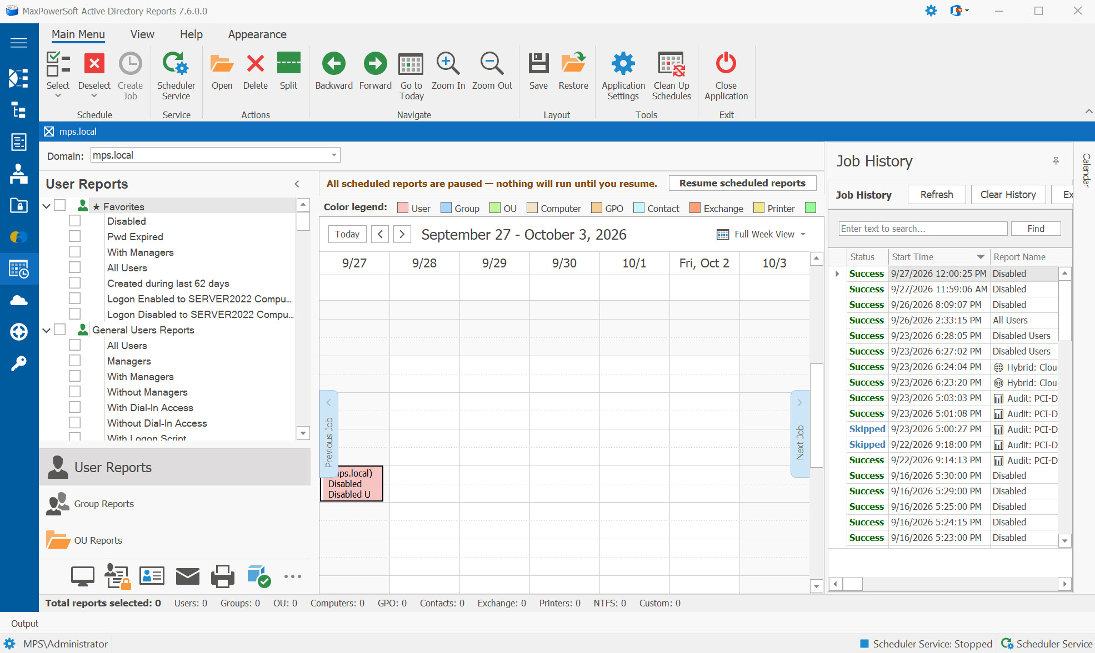Click the Close Application power icon
Viewport: 1095px width, 653px height.
point(726,63)
